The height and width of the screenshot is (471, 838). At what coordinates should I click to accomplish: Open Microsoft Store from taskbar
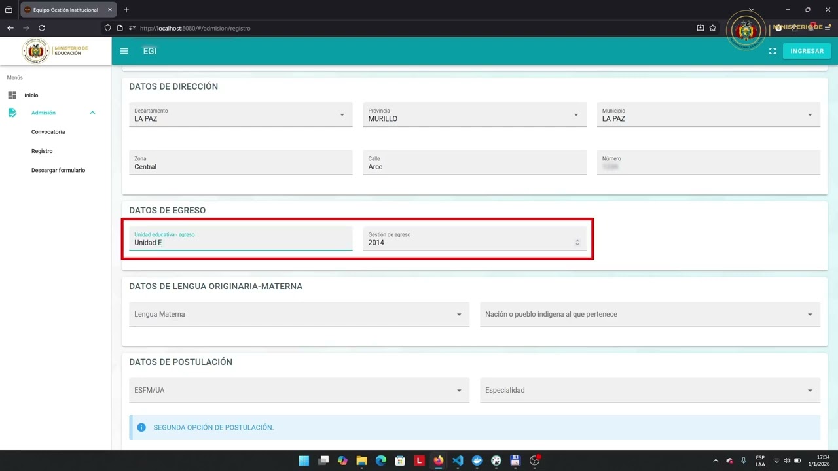pos(400,461)
